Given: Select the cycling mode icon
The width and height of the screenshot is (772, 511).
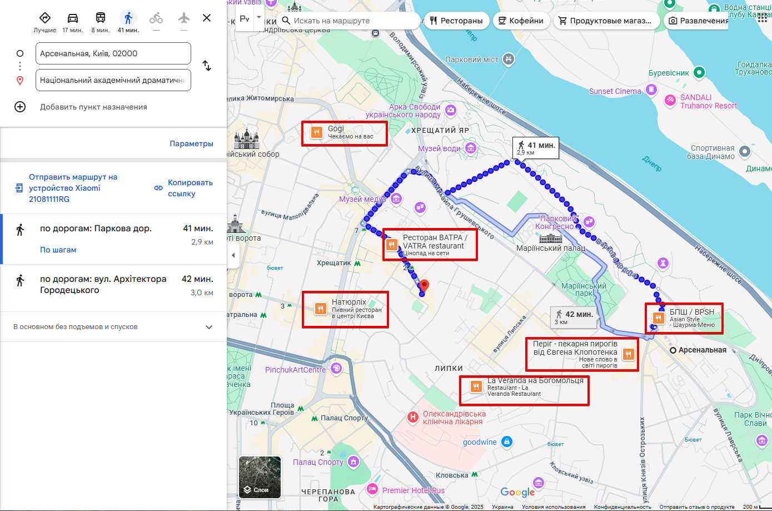Looking at the screenshot, I should 156,17.
